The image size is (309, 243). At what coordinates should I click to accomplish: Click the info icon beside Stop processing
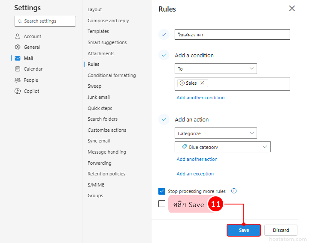coord(234,191)
